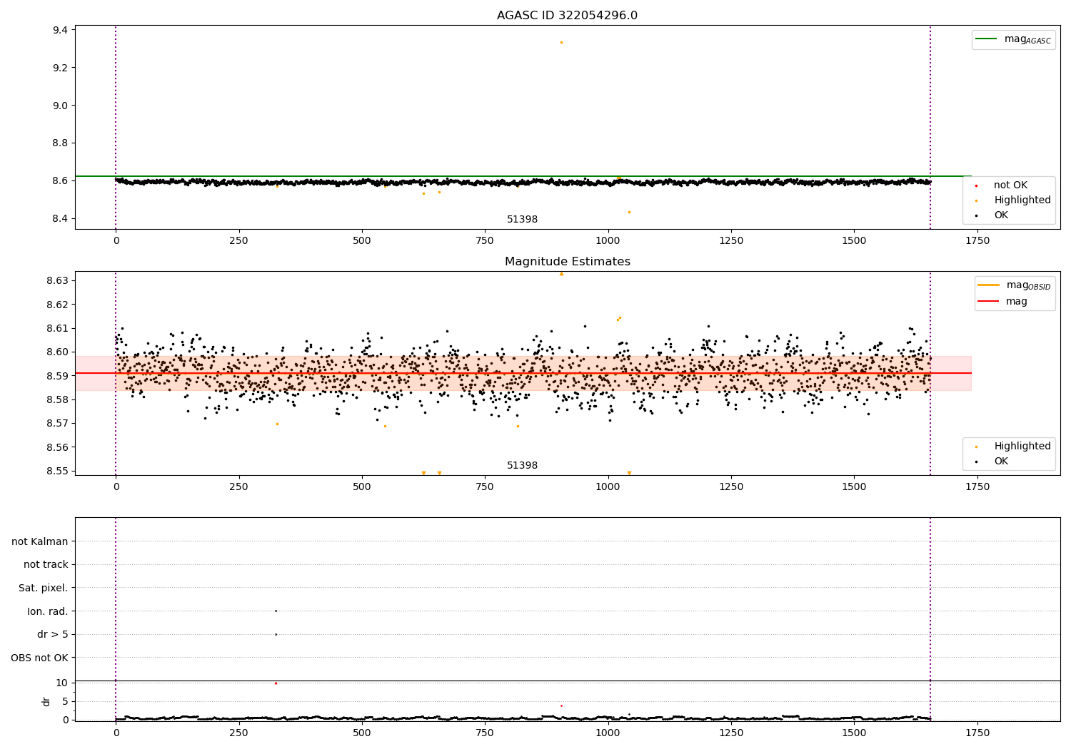1071x749 pixels.
Task: Click the 'Sat. pixel.' axis label
Action: [x=43, y=588]
